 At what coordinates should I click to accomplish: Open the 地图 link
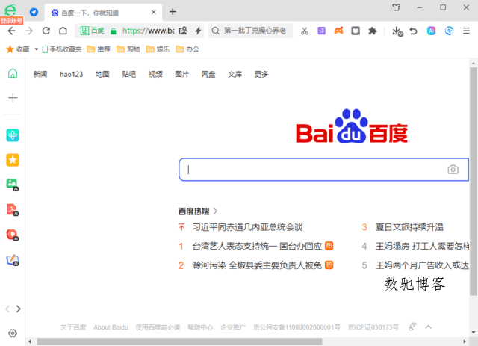102,74
